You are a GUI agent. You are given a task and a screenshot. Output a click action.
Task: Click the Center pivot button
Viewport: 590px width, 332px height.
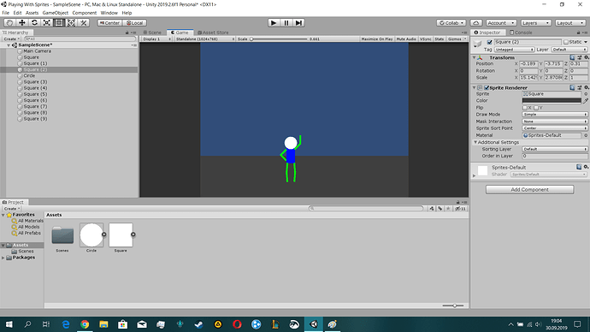[109, 23]
